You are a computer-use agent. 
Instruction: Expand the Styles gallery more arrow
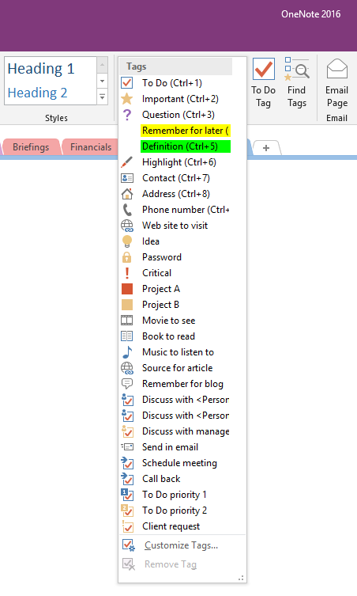(103, 97)
